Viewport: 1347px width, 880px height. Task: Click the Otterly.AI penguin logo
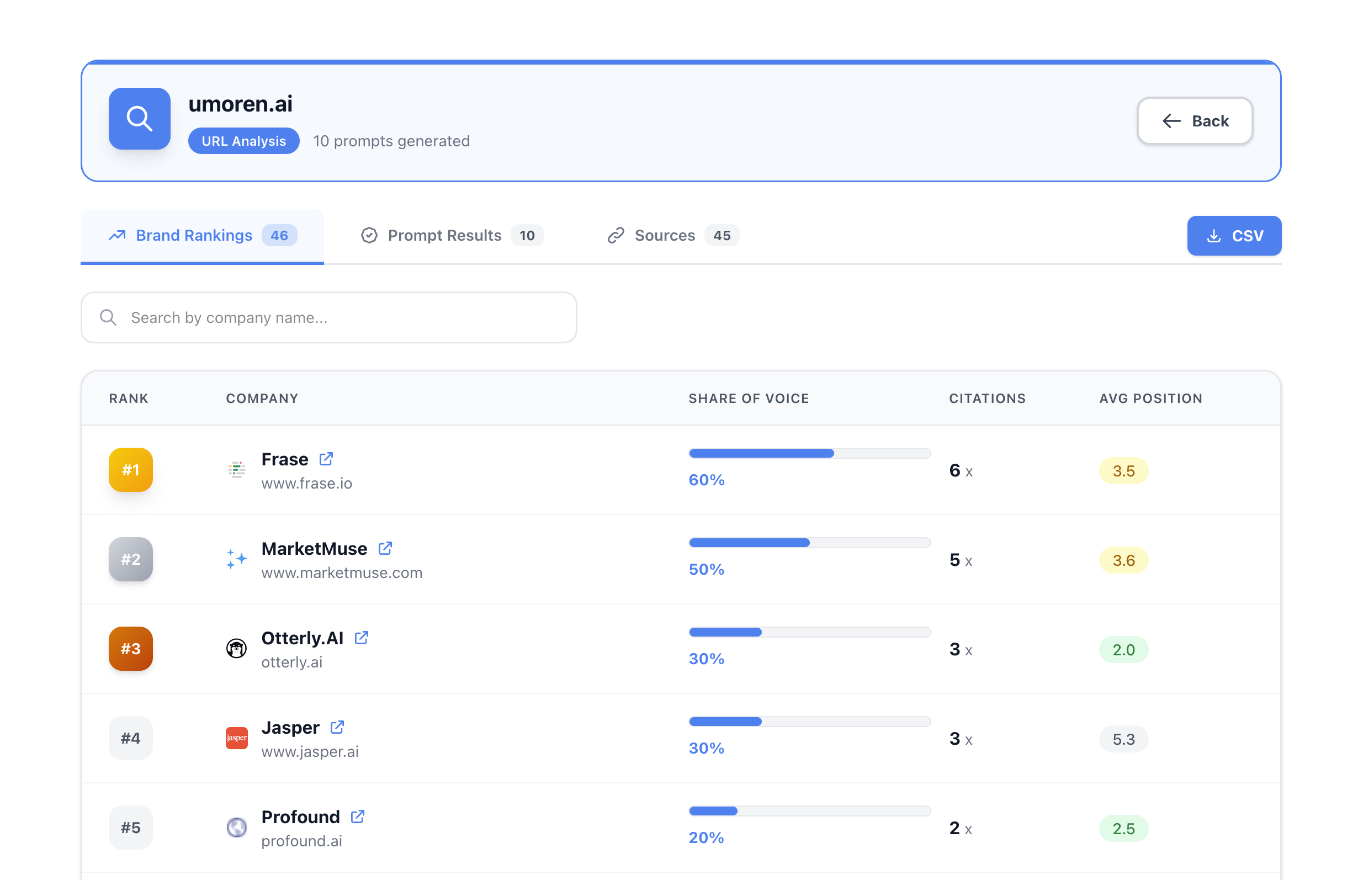(x=237, y=649)
